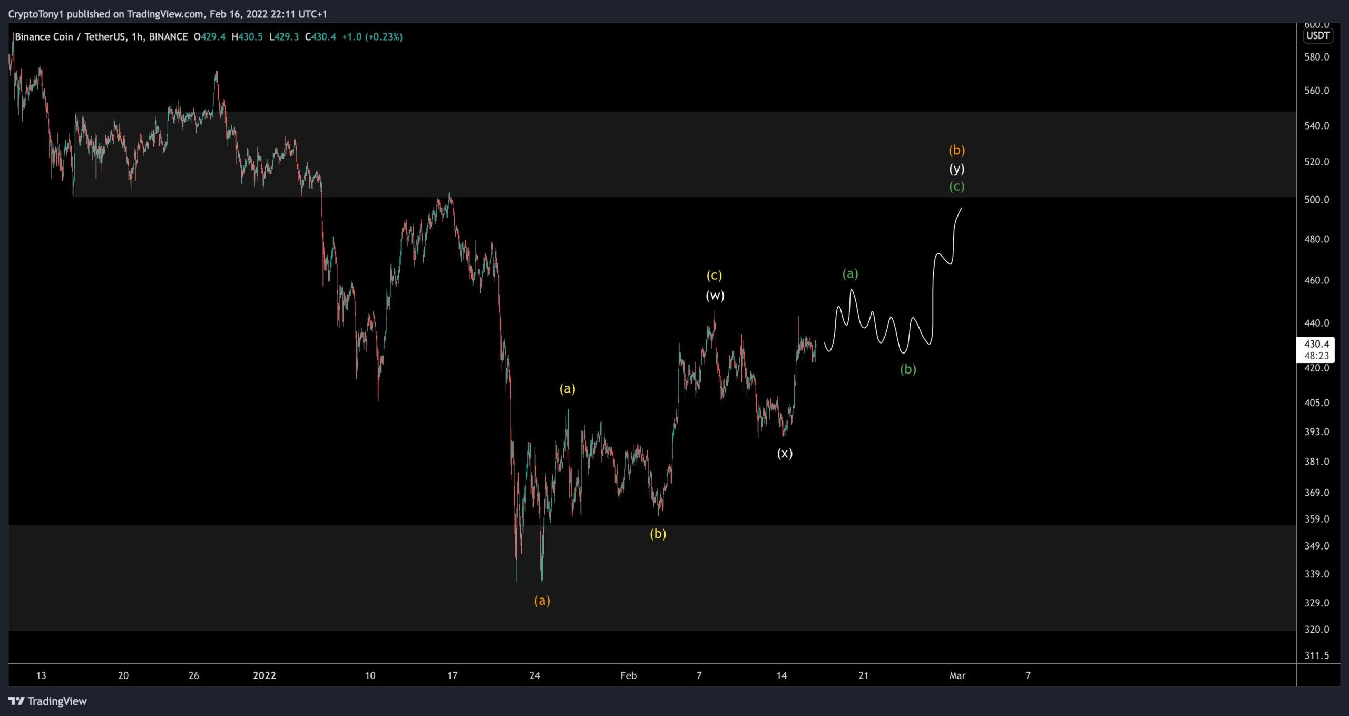Click the Feb label on time axis
Viewport: 1349px width, 716px height.
[x=628, y=675]
